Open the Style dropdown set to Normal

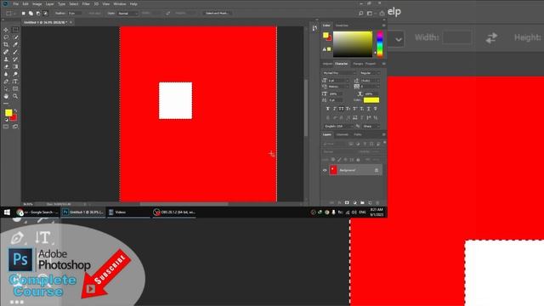(127, 14)
